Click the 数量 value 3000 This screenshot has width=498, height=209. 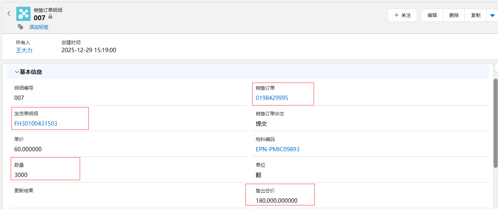click(21, 175)
